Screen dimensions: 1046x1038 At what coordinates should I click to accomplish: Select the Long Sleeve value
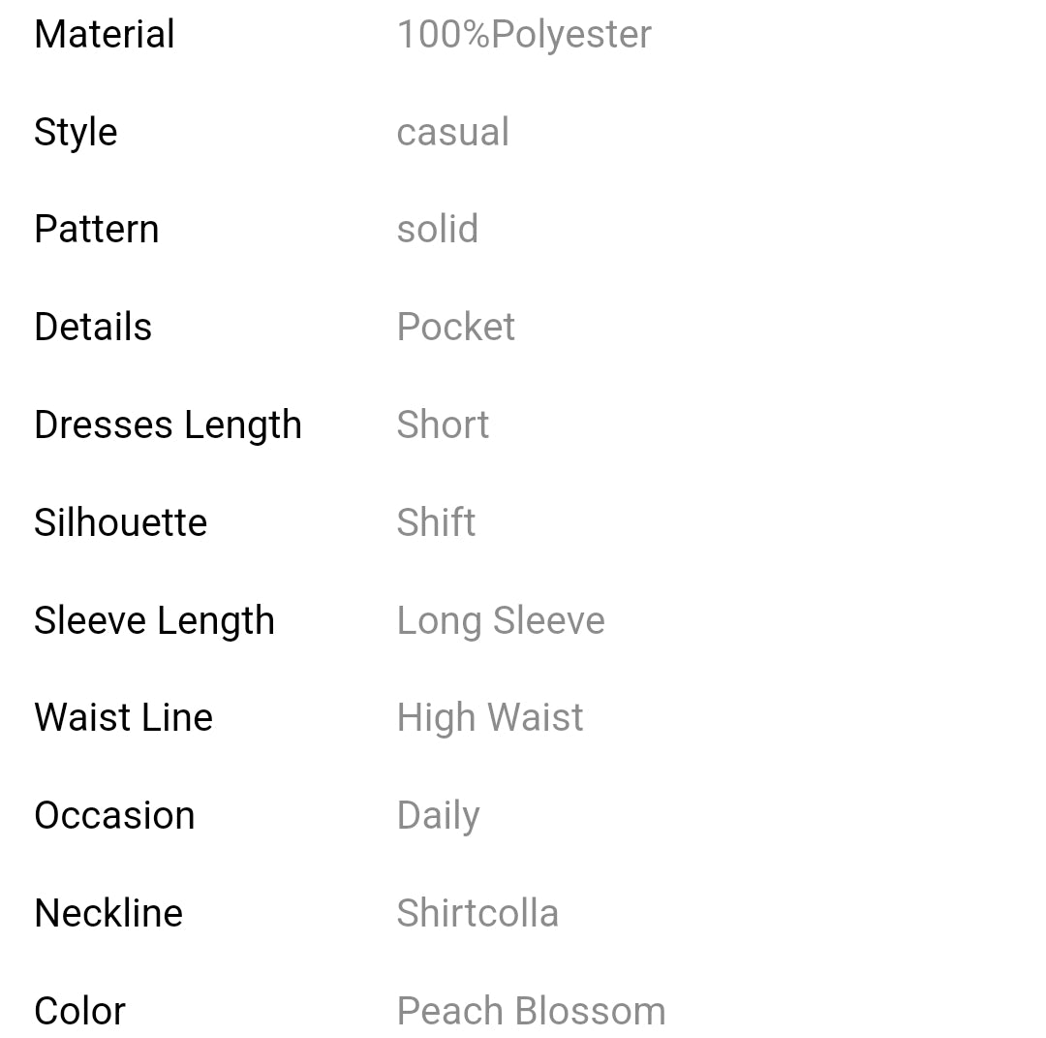pyautogui.click(x=501, y=621)
